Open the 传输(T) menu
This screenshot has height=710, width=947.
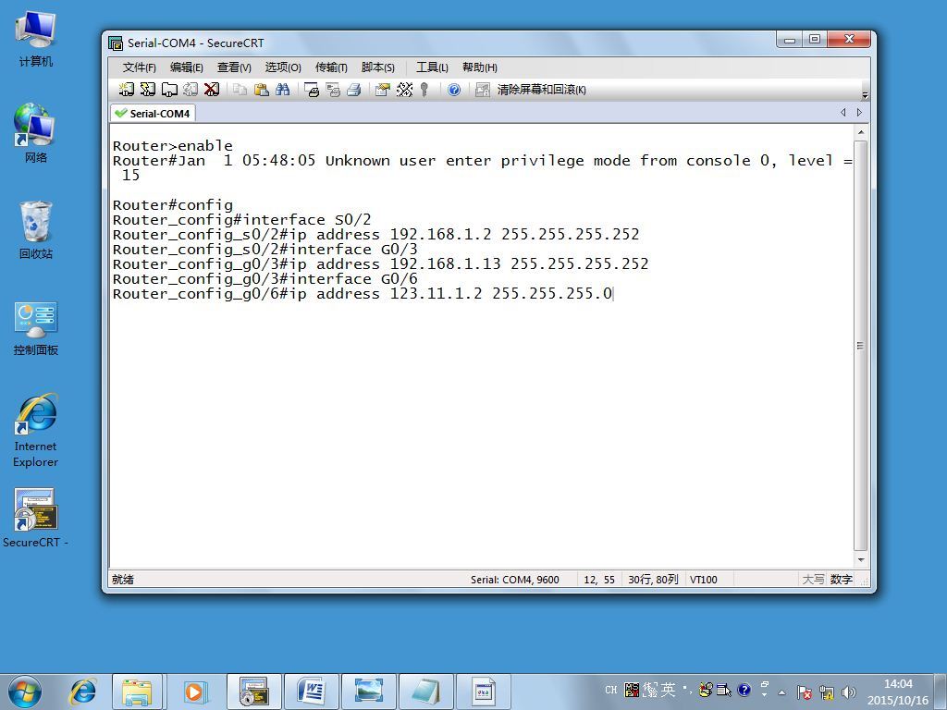coord(331,67)
